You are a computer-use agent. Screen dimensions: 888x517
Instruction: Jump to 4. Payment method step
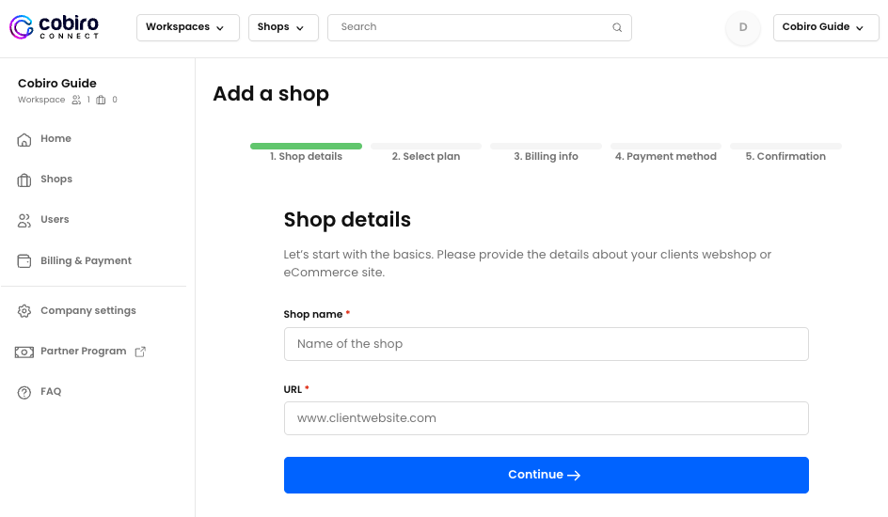coord(666,156)
